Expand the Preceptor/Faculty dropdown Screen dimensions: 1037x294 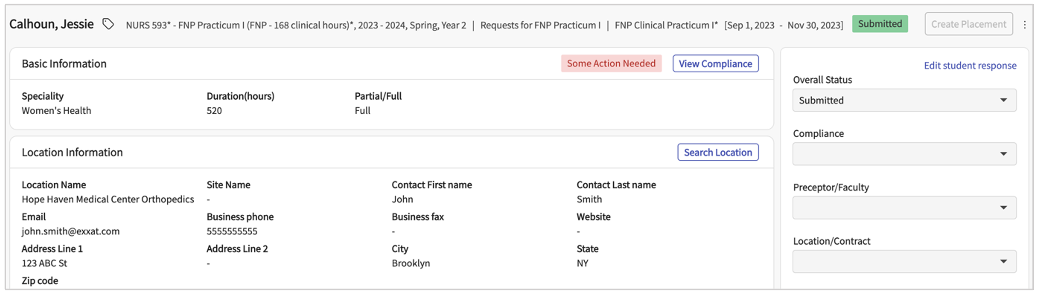pyautogui.click(x=903, y=208)
